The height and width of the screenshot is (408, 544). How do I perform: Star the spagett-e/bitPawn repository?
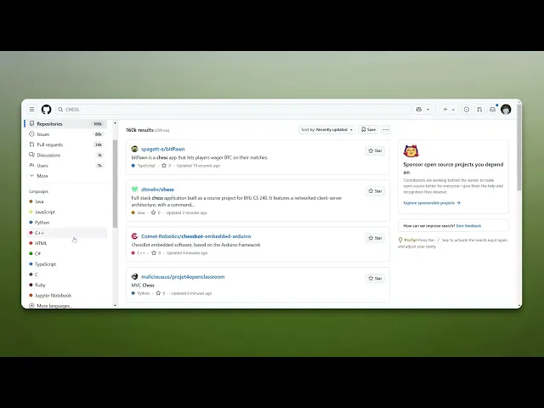(375, 150)
